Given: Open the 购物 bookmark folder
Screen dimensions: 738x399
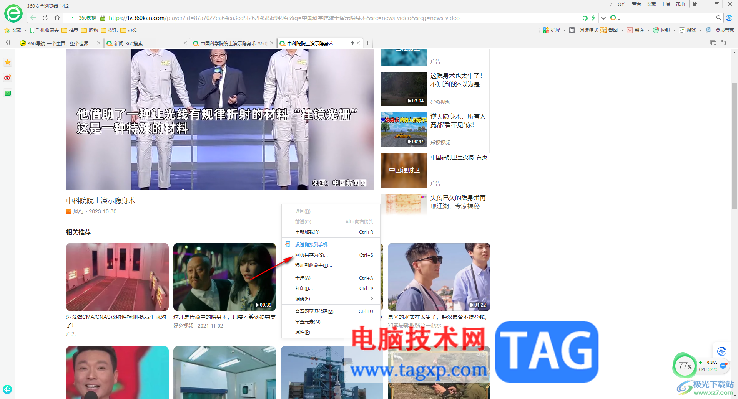Looking at the screenshot, I should [90, 30].
